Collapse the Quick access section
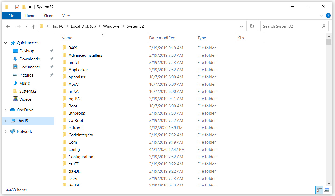Screen dimensions: 335x196 click(x=5, y=43)
